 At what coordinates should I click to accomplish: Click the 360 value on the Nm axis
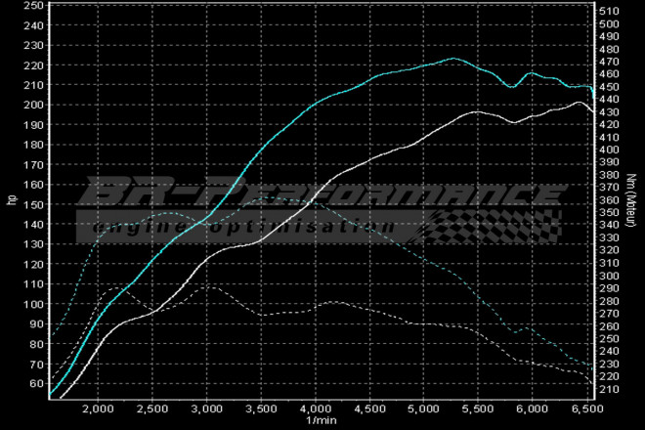609,200
